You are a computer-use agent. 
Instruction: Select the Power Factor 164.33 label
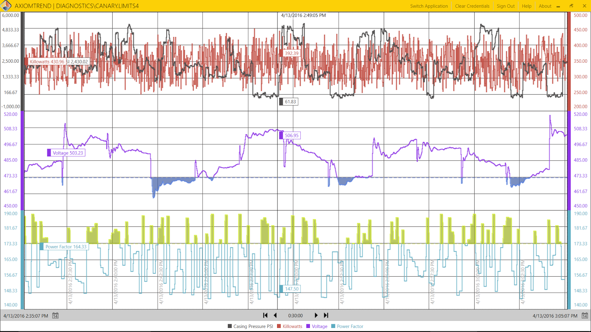[x=66, y=247]
